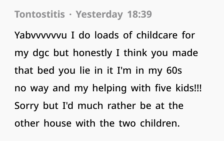The height and width of the screenshot is (141, 224).
Task: Click the Yesterday 18:39 timestamp
Action: click(x=114, y=15)
